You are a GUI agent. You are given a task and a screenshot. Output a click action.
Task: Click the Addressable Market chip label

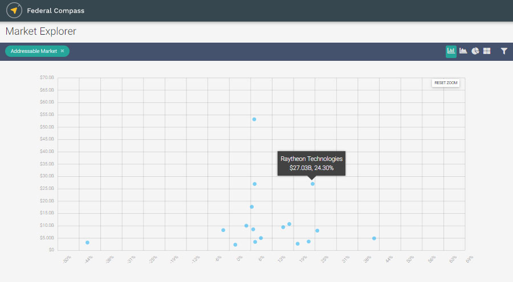point(34,51)
